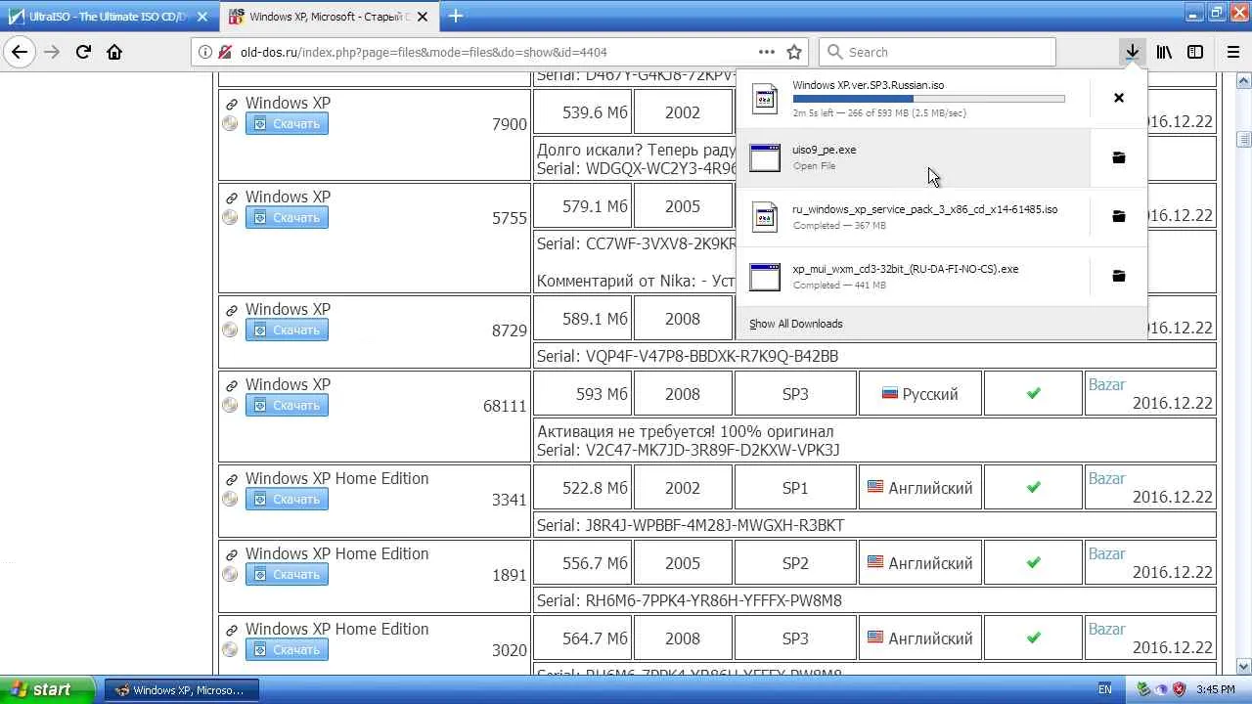Open the Bazar link in the 593 Мб row
Image resolution: width=1252 pixels, height=704 pixels.
pos(1107,384)
